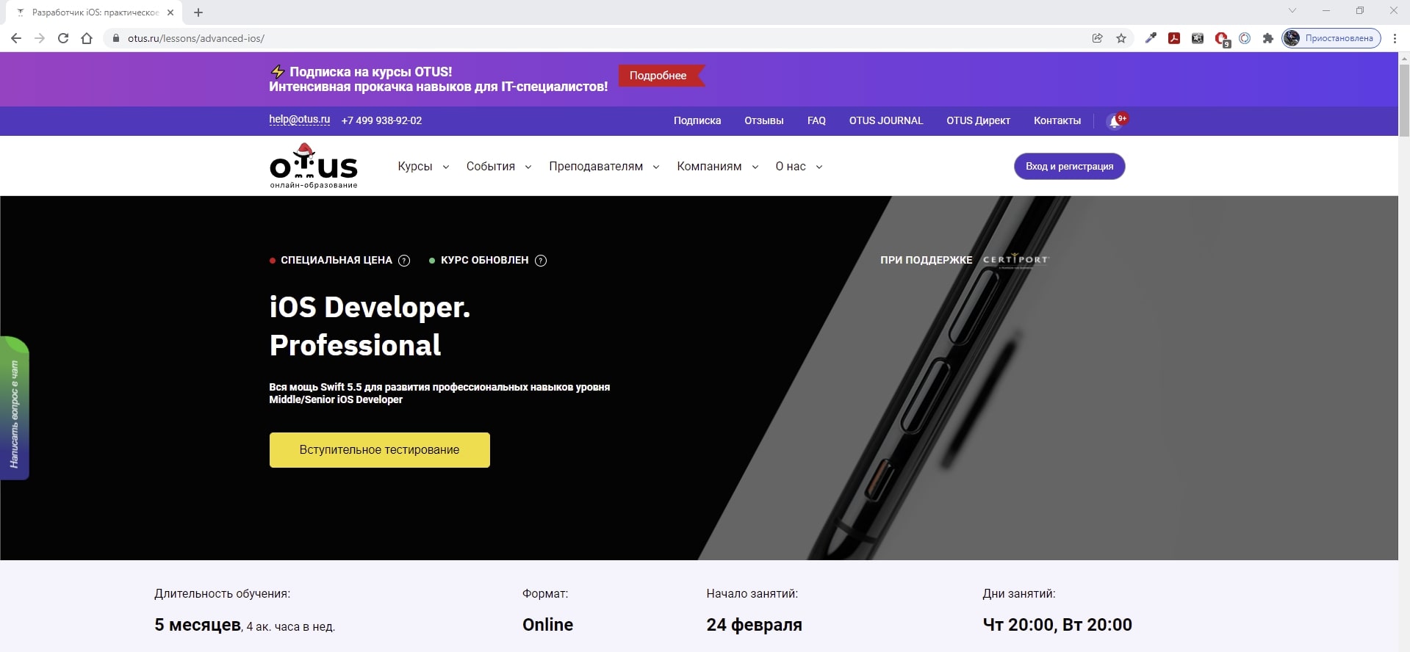Viewport: 1410px width, 652px height.
Task: Click the '5 месяцев' duration text
Action: 198,625
